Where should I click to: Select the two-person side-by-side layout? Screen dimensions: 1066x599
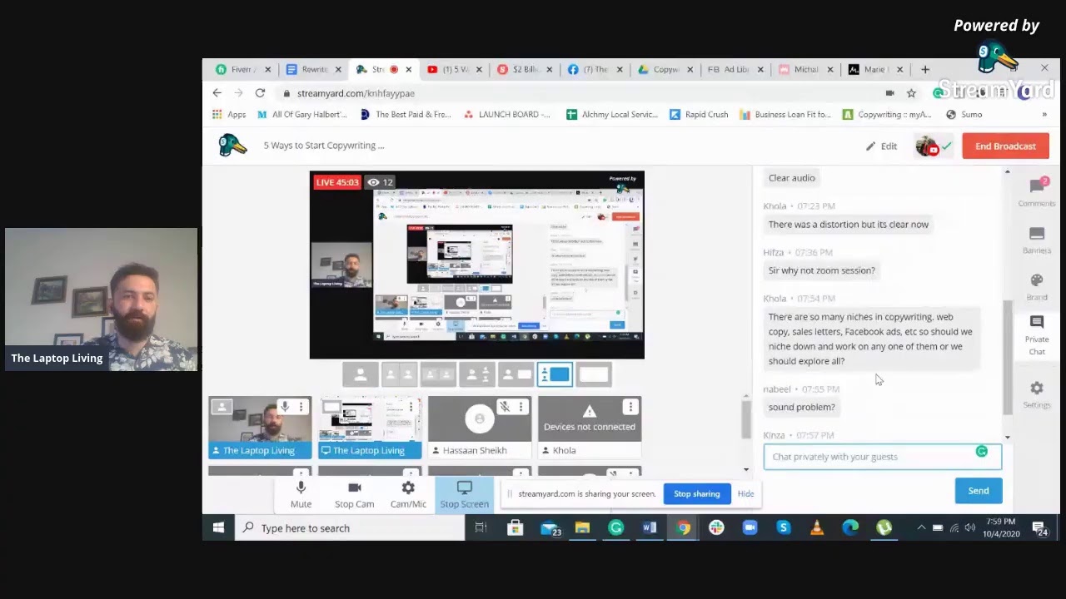tap(400, 375)
